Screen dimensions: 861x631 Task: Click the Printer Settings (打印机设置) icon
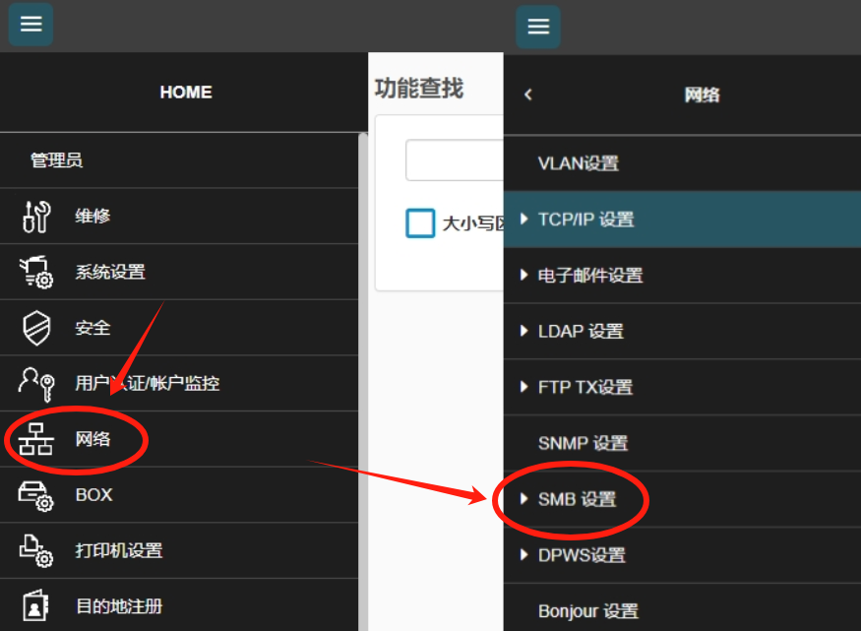tap(36, 550)
